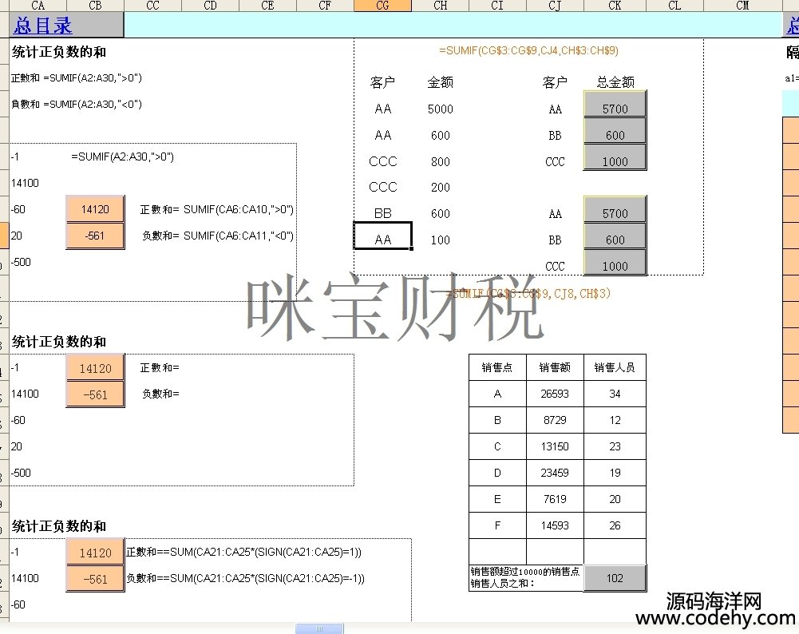Image resolution: width=799 pixels, height=634 pixels.
Task: Select the cell containing 26593
Action: pos(555,394)
